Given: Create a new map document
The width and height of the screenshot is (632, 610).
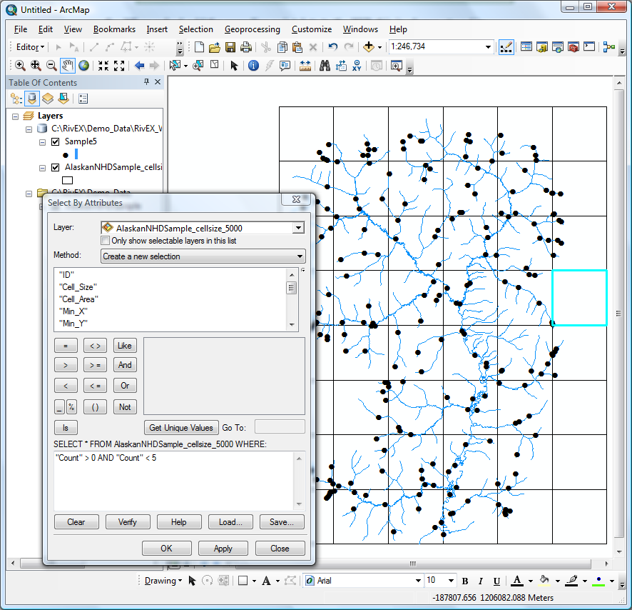Looking at the screenshot, I should [x=199, y=47].
